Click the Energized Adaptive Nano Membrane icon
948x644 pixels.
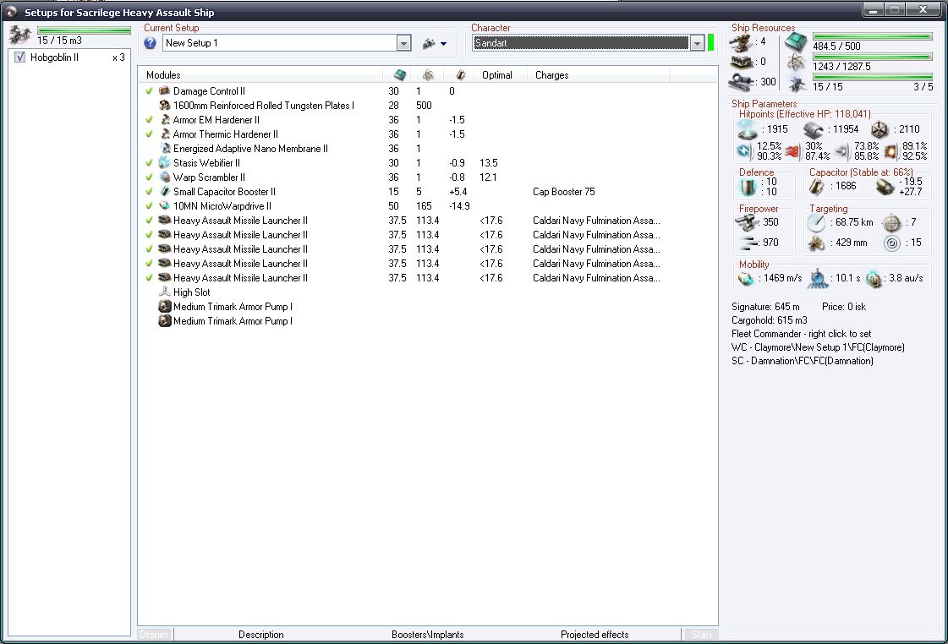(164, 149)
